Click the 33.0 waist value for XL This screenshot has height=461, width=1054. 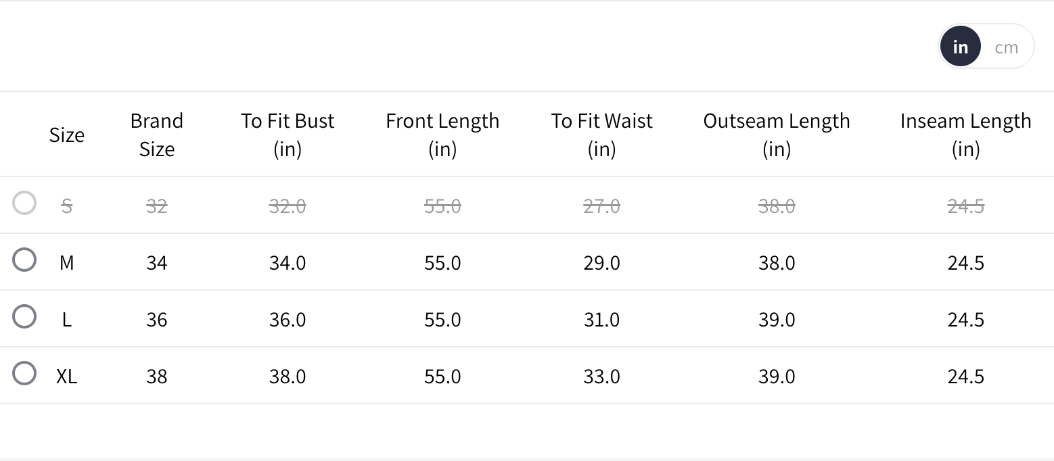pyautogui.click(x=601, y=376)
